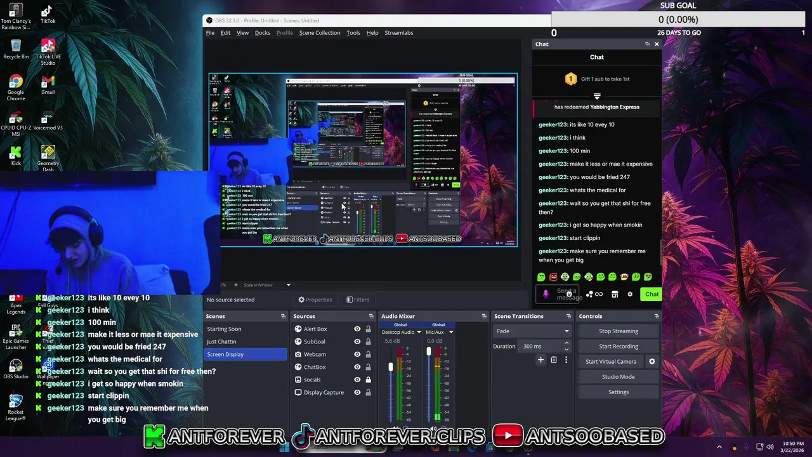
Task: Toggle the lock on Display Capture source
Action: pos(368,392)
